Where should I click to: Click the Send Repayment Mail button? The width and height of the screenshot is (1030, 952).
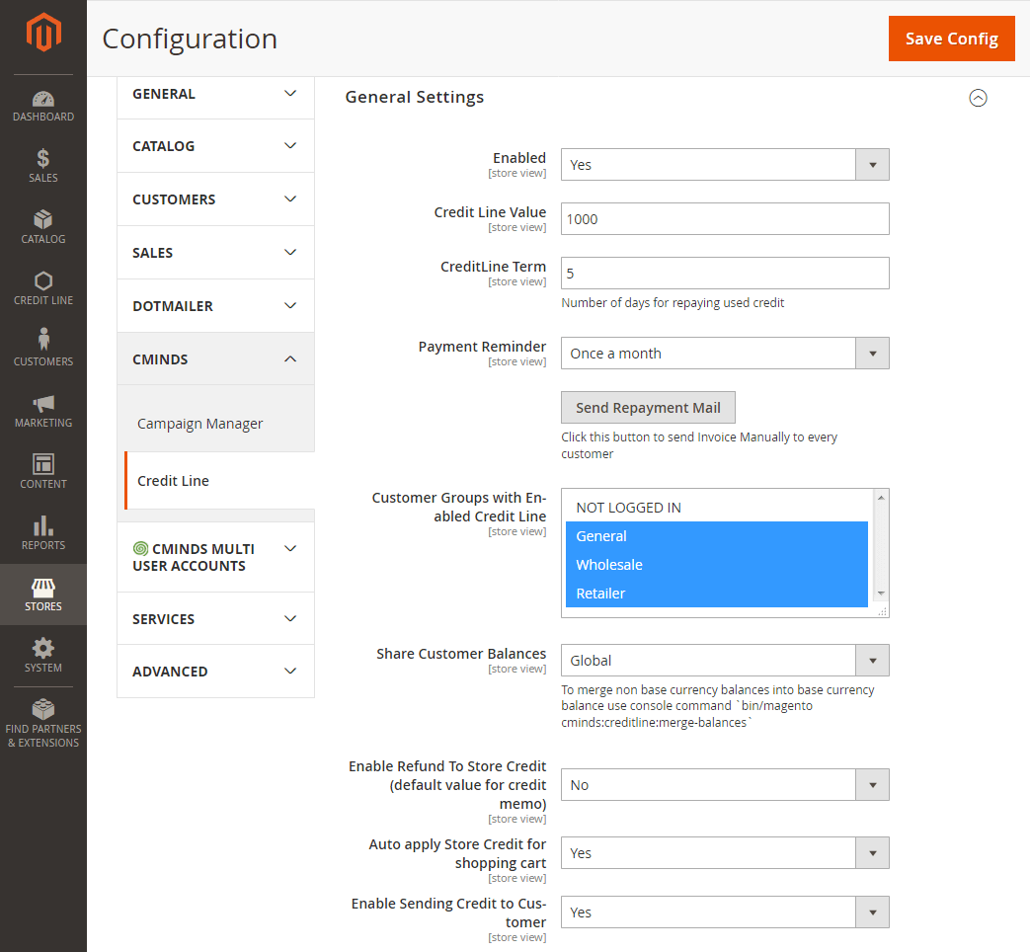[x=648, y=408]
